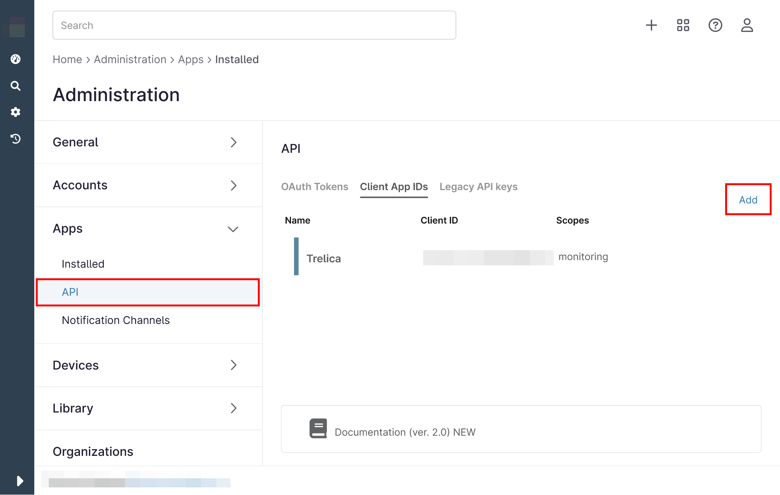Image resolution: width=780 pixels, height=495 pixels.
Task: Switch to the Legacy API keys tab
Action: [x=478, y=187]
